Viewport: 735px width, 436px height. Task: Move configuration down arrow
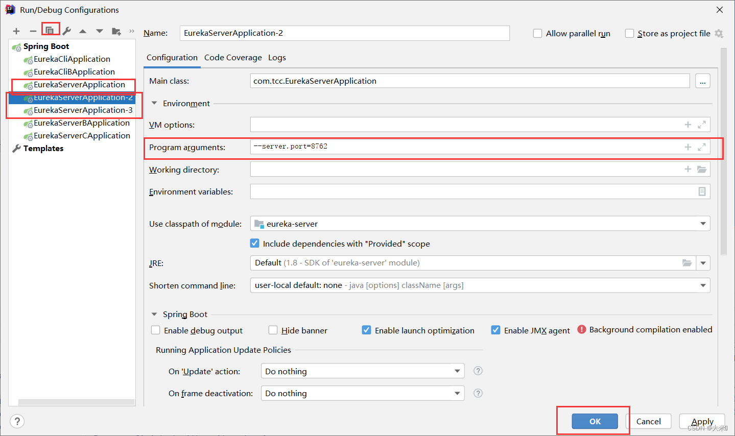(x=100, y=31)
